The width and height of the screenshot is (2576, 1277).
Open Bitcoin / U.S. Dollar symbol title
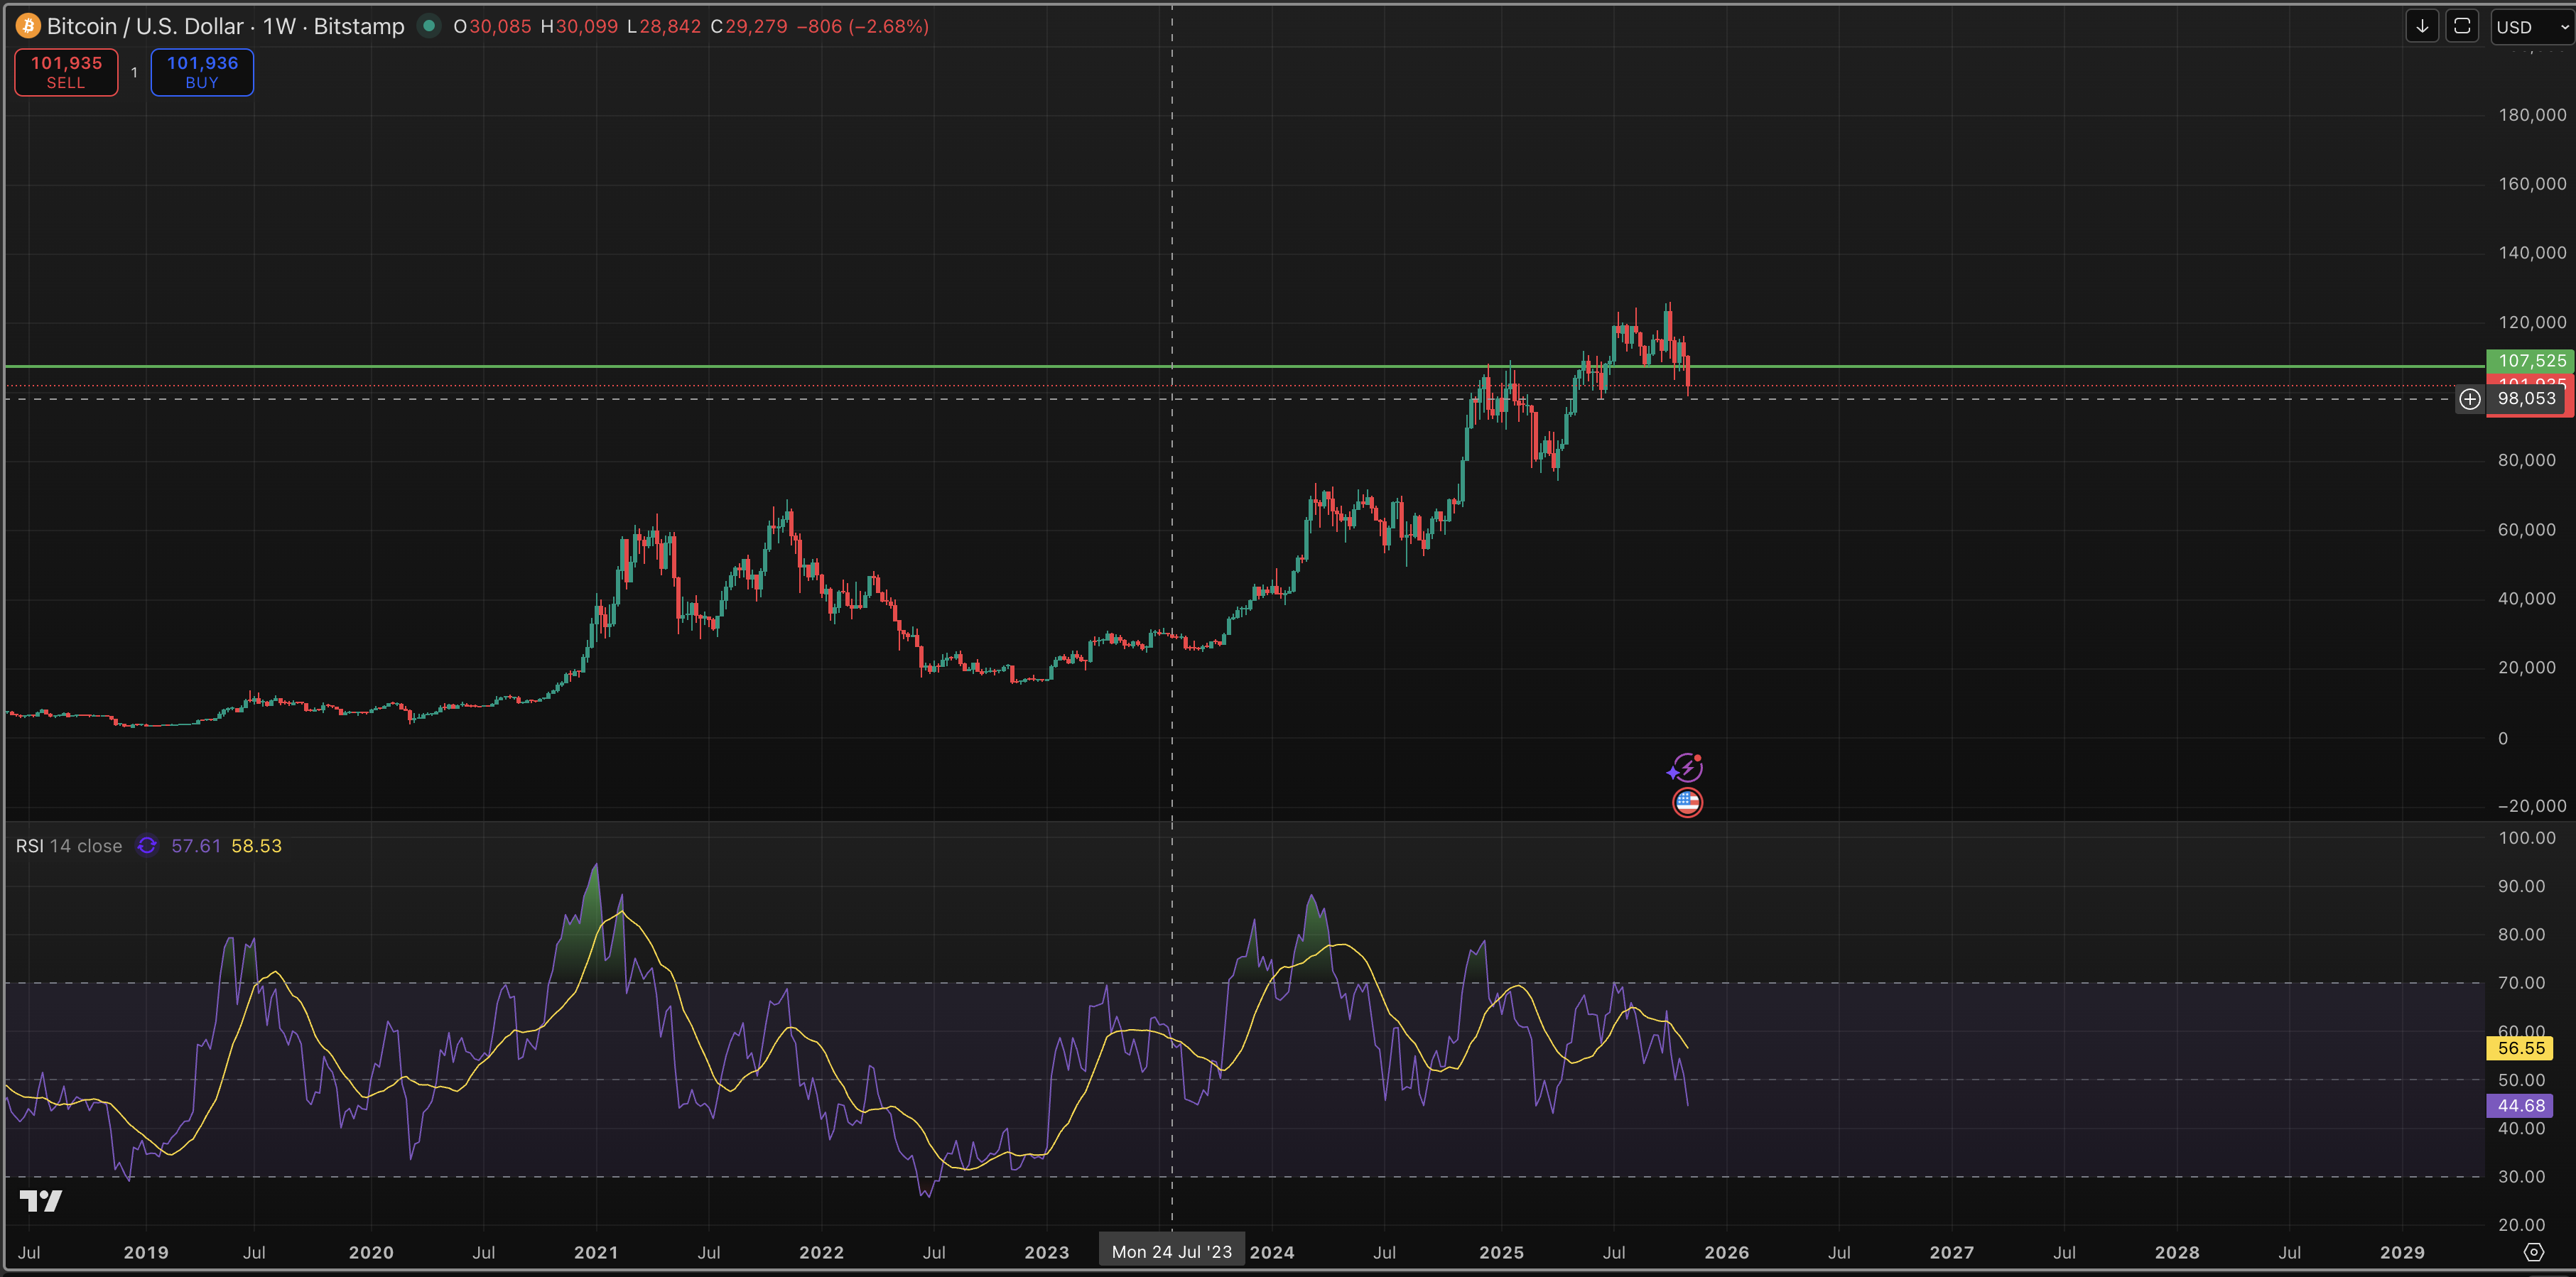click(145, 26)
